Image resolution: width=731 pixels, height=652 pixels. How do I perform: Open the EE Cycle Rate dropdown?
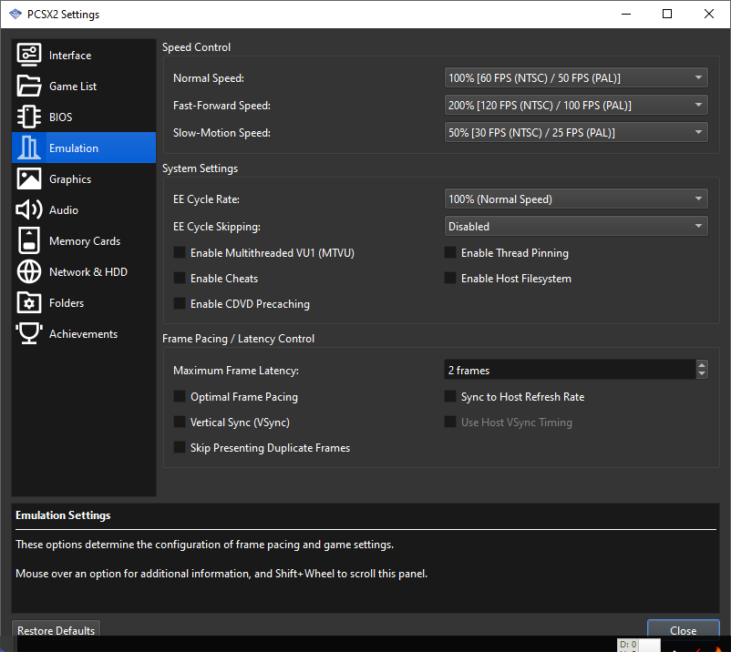(x=576, y=199)
